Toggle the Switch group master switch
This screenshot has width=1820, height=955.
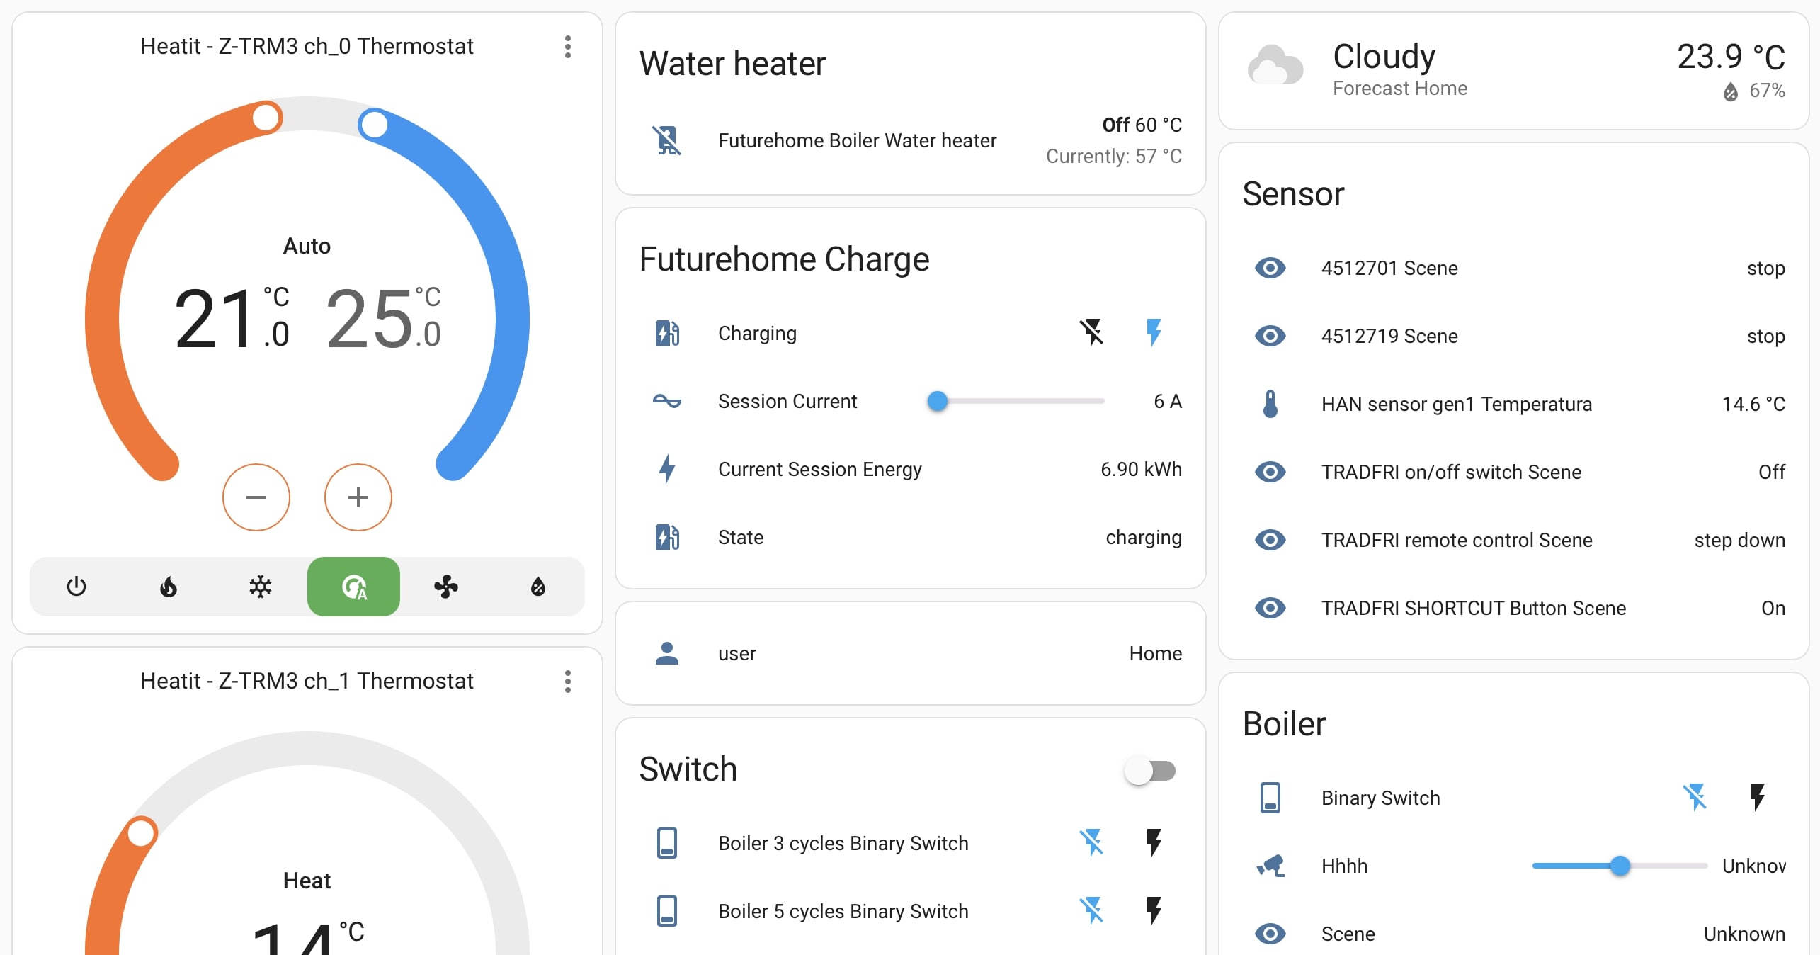[x=1150, y=771]
